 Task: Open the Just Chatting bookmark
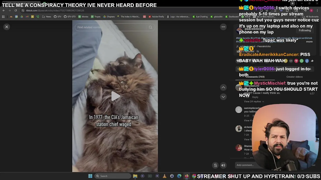[200, 17]
